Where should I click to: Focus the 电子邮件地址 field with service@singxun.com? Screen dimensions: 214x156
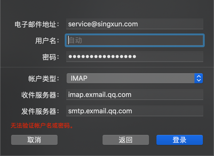(135, 24)
